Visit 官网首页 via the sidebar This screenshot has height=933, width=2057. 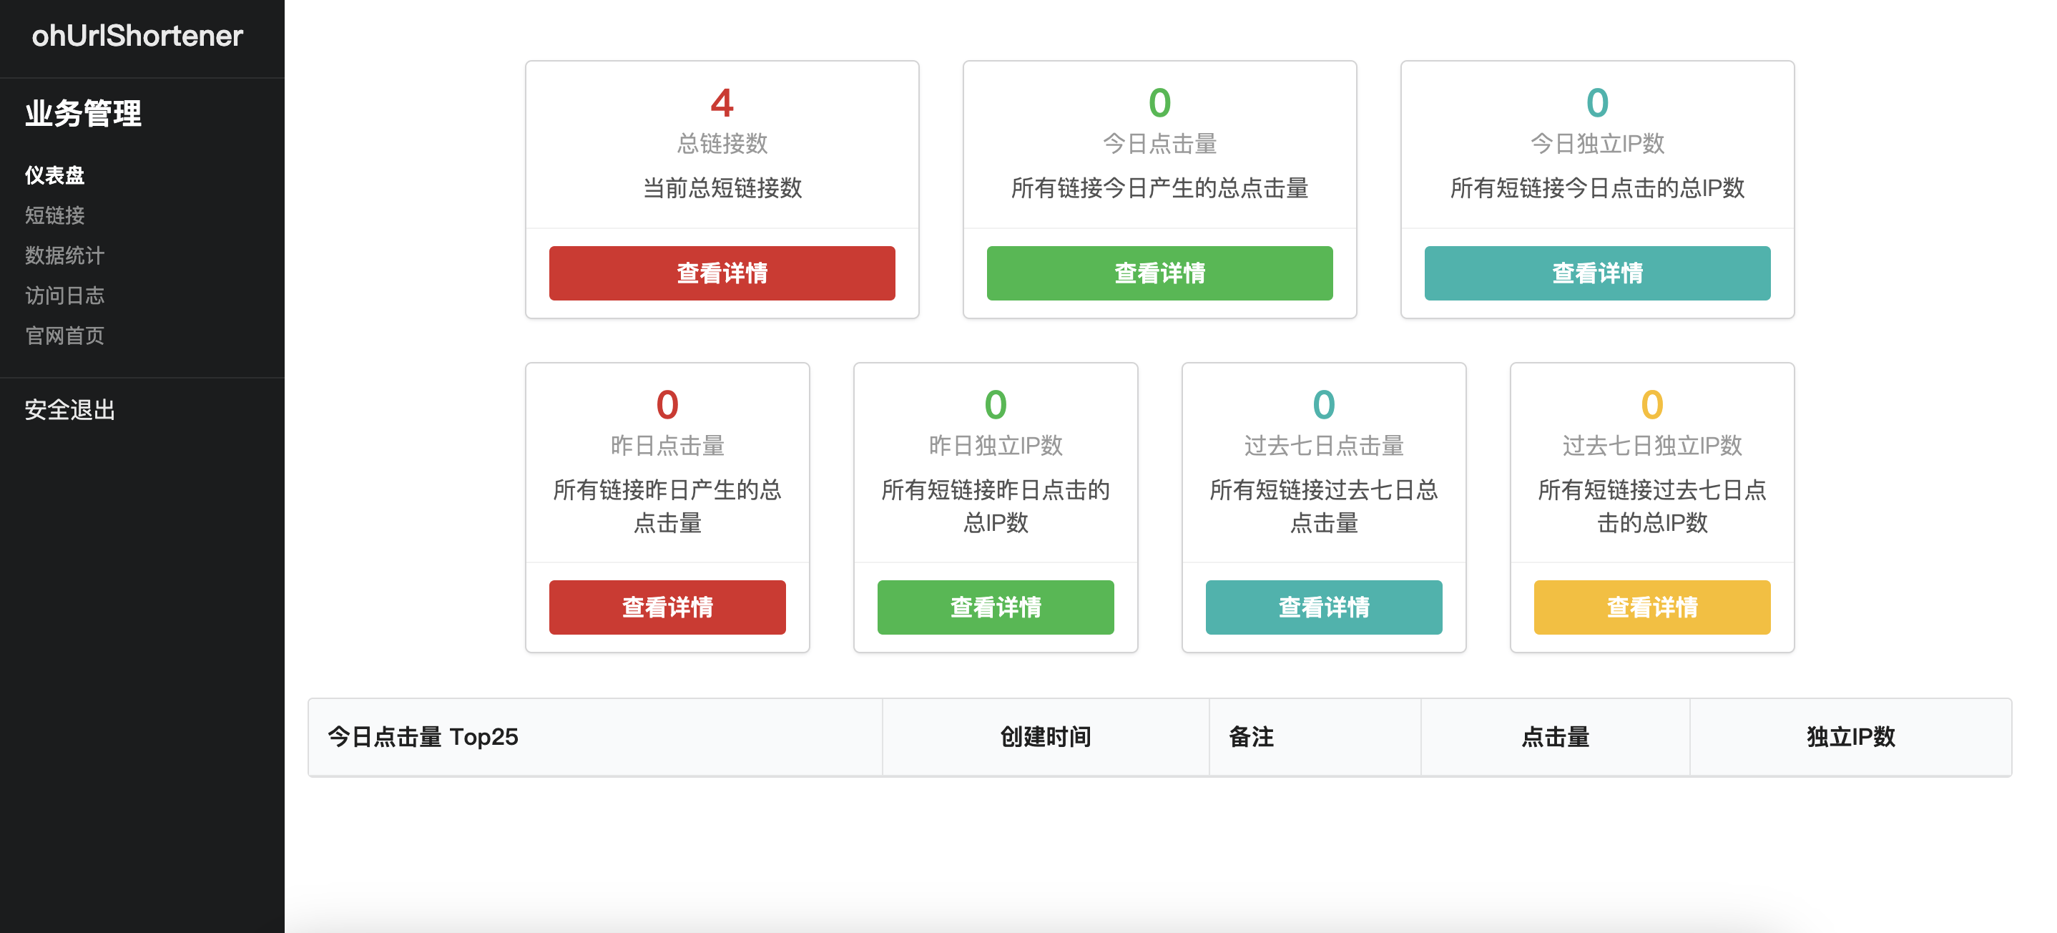click(x=64, y=336)
